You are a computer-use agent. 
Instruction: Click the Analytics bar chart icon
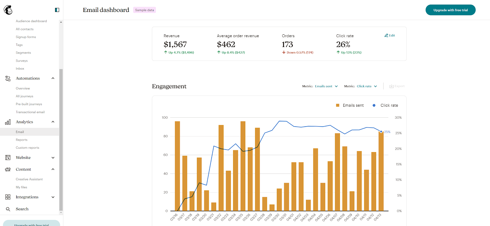pyautogui.click(x=8, y=122)
